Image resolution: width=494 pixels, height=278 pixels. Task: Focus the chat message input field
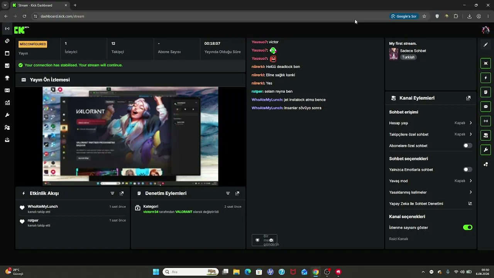pyautogui.click(x=264, y=240)
